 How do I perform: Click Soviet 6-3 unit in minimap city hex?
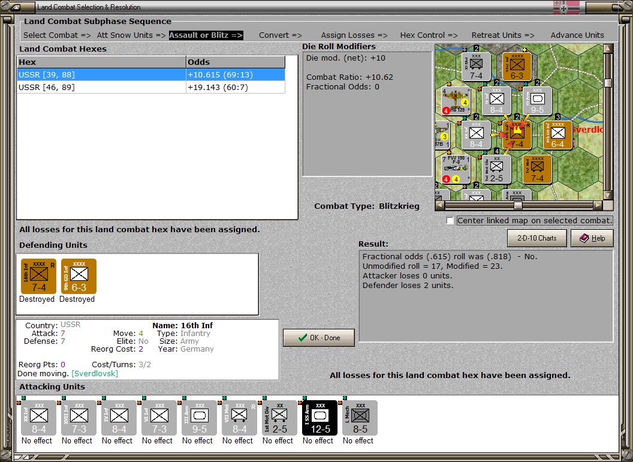(x=517, y=66)
